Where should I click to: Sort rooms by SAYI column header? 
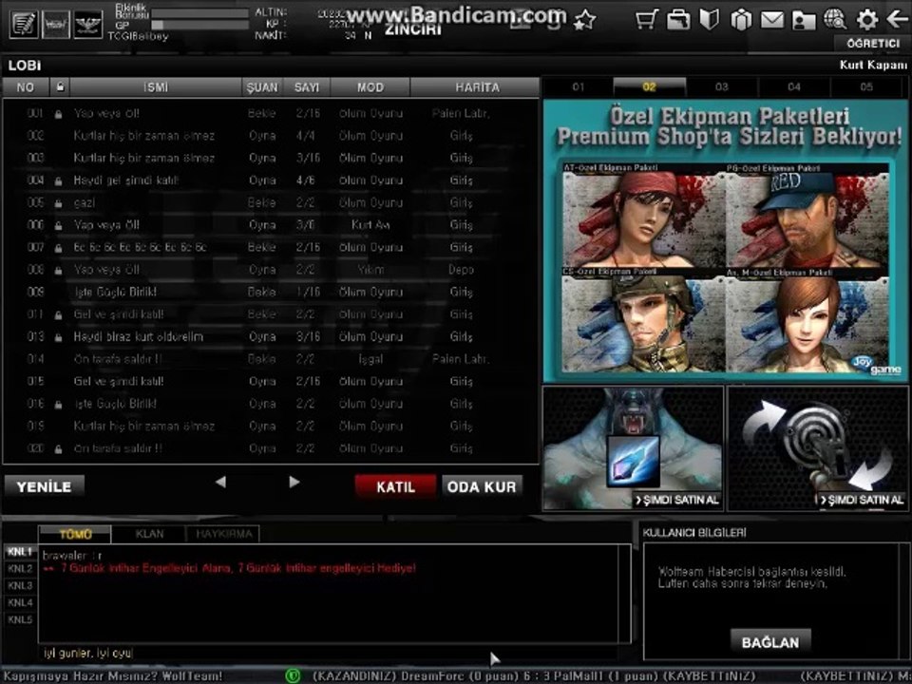307,87
